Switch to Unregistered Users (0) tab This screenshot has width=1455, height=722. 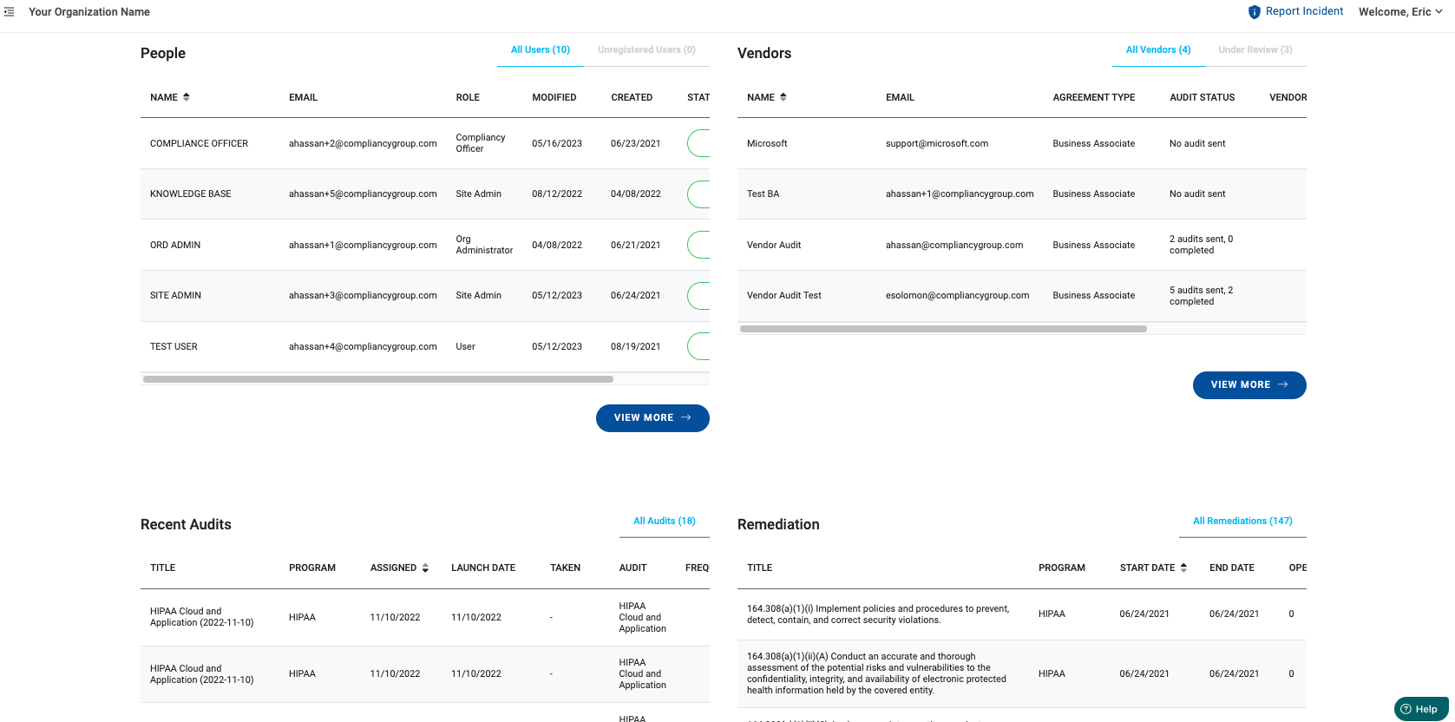(x=646, y=50)
